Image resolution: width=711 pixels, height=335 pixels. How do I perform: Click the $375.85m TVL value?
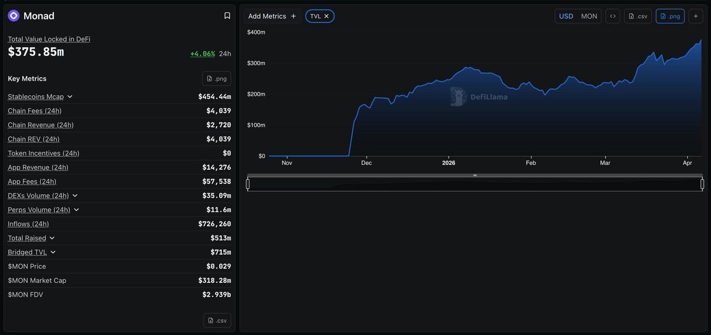(36, 52)
